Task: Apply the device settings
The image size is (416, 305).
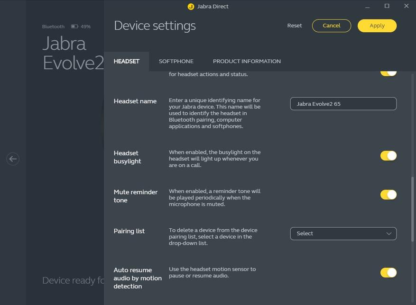Action: (x=377, y=26)
